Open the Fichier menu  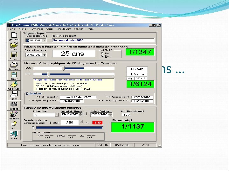click(x=12, y=29)
